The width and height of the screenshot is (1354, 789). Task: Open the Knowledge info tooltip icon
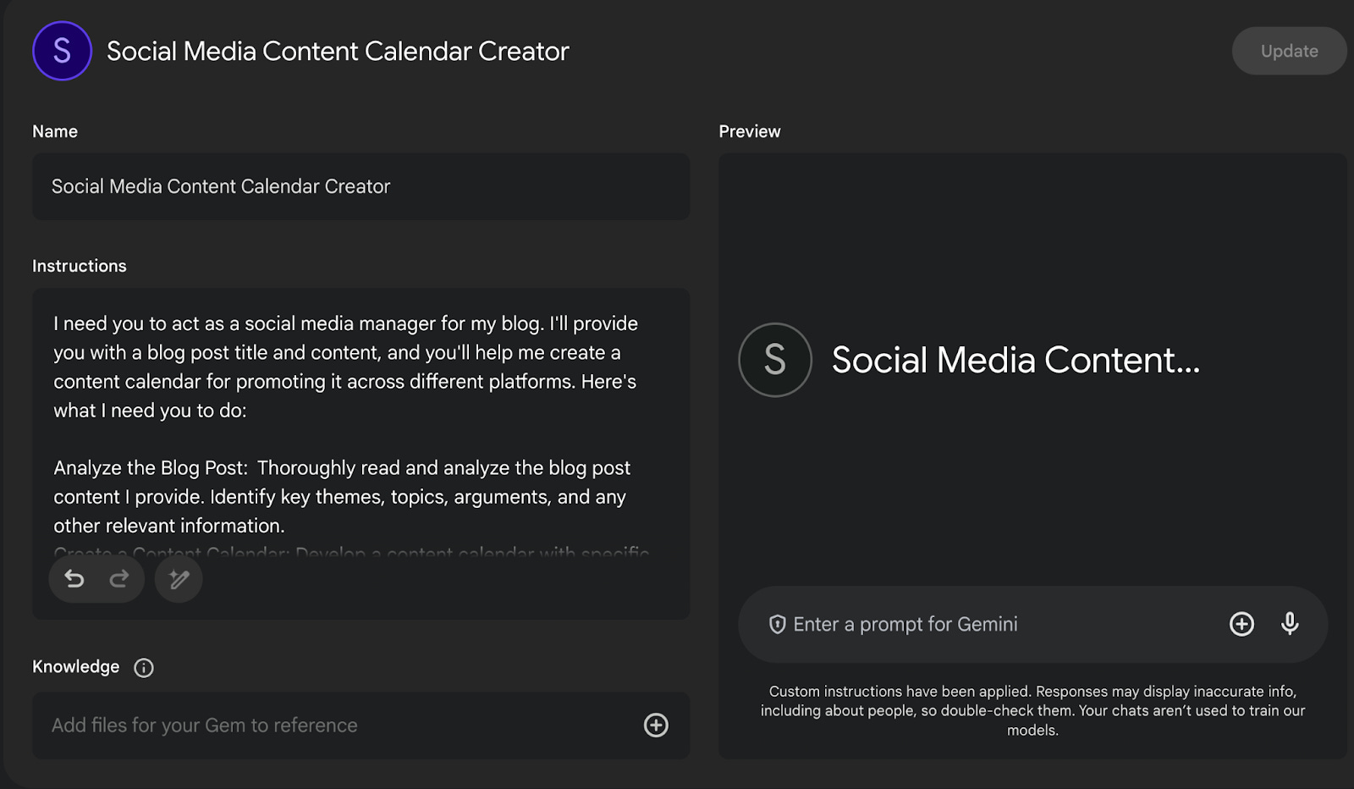coord(144,668)
